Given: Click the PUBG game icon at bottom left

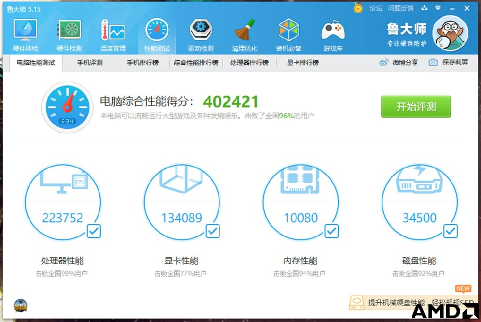Looking at the screenshot, I should coord(21,306).
